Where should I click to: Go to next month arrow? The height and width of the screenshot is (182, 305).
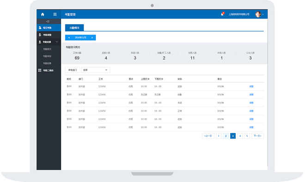pyautogui.click(x=92, y=37)
